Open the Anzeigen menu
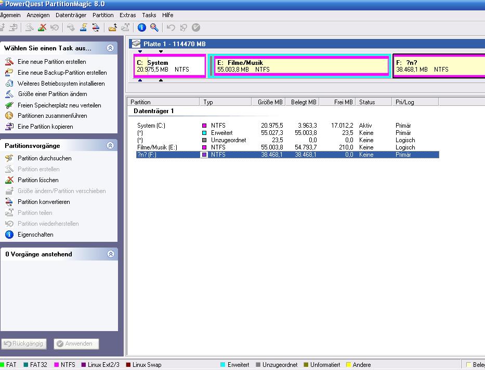 tap(38, 15)
